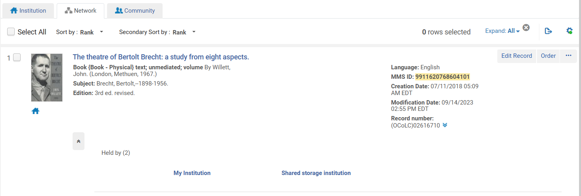Open the more actions ellipsis menu
Screen dimensions: 581x196
click(x=568, y=56)
